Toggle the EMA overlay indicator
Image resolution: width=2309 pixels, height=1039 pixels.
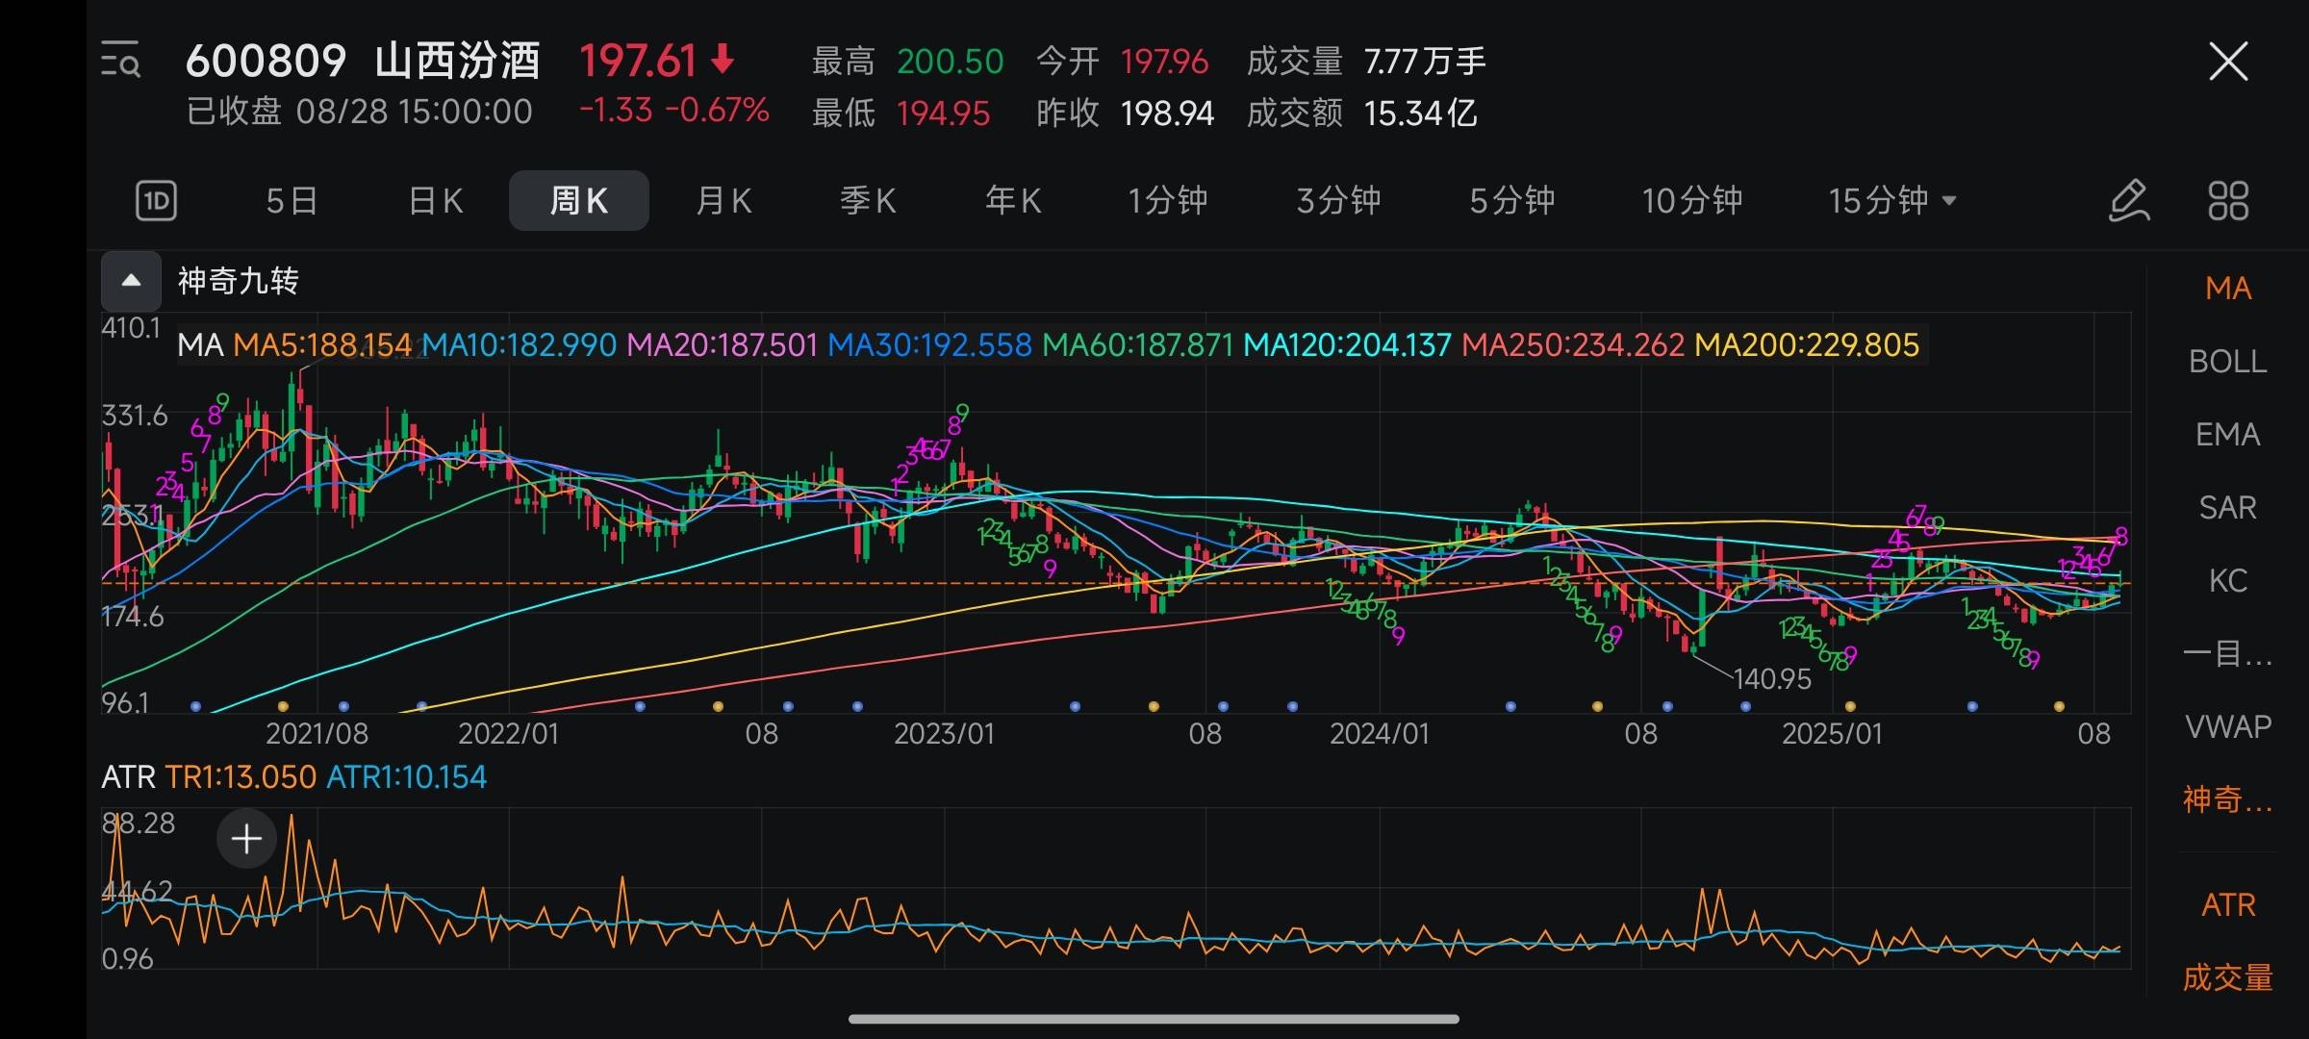pos(2227,435)
